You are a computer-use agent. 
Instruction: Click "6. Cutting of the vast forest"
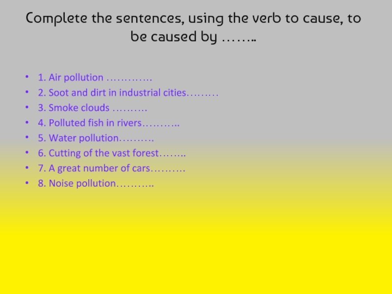click(98, 154)
